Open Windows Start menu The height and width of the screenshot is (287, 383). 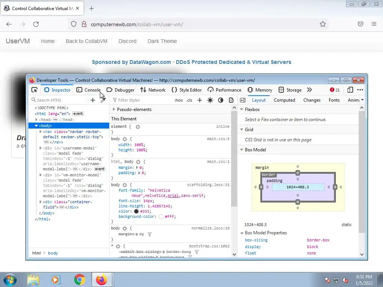coord(10,280)
